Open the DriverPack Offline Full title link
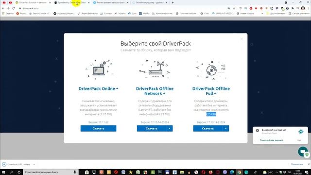This screenshot has width=311, height=175. click(211, 91)
